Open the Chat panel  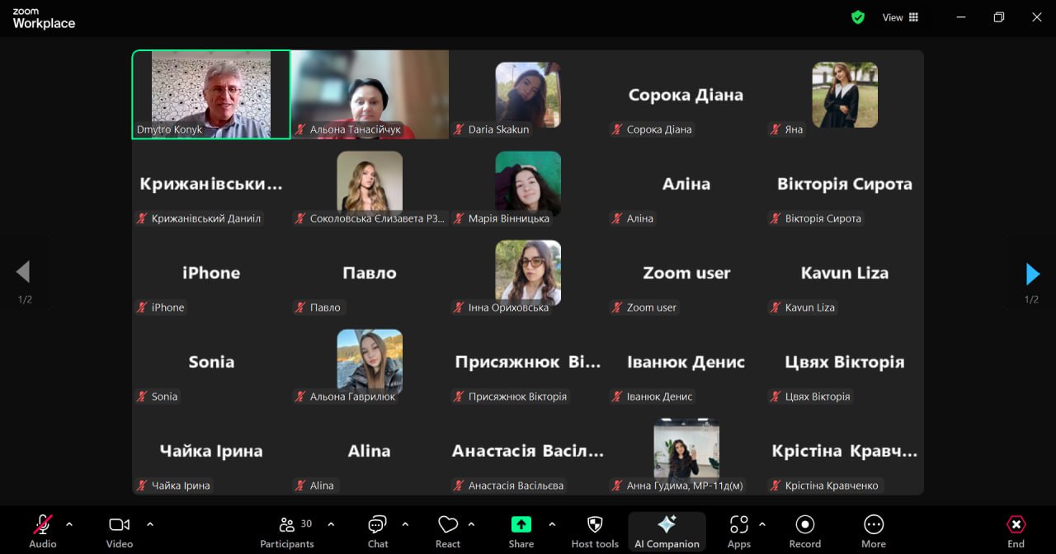378,531
